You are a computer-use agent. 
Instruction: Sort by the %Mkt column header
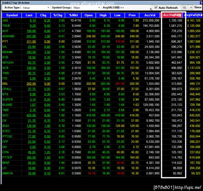[x=73, y=15]
